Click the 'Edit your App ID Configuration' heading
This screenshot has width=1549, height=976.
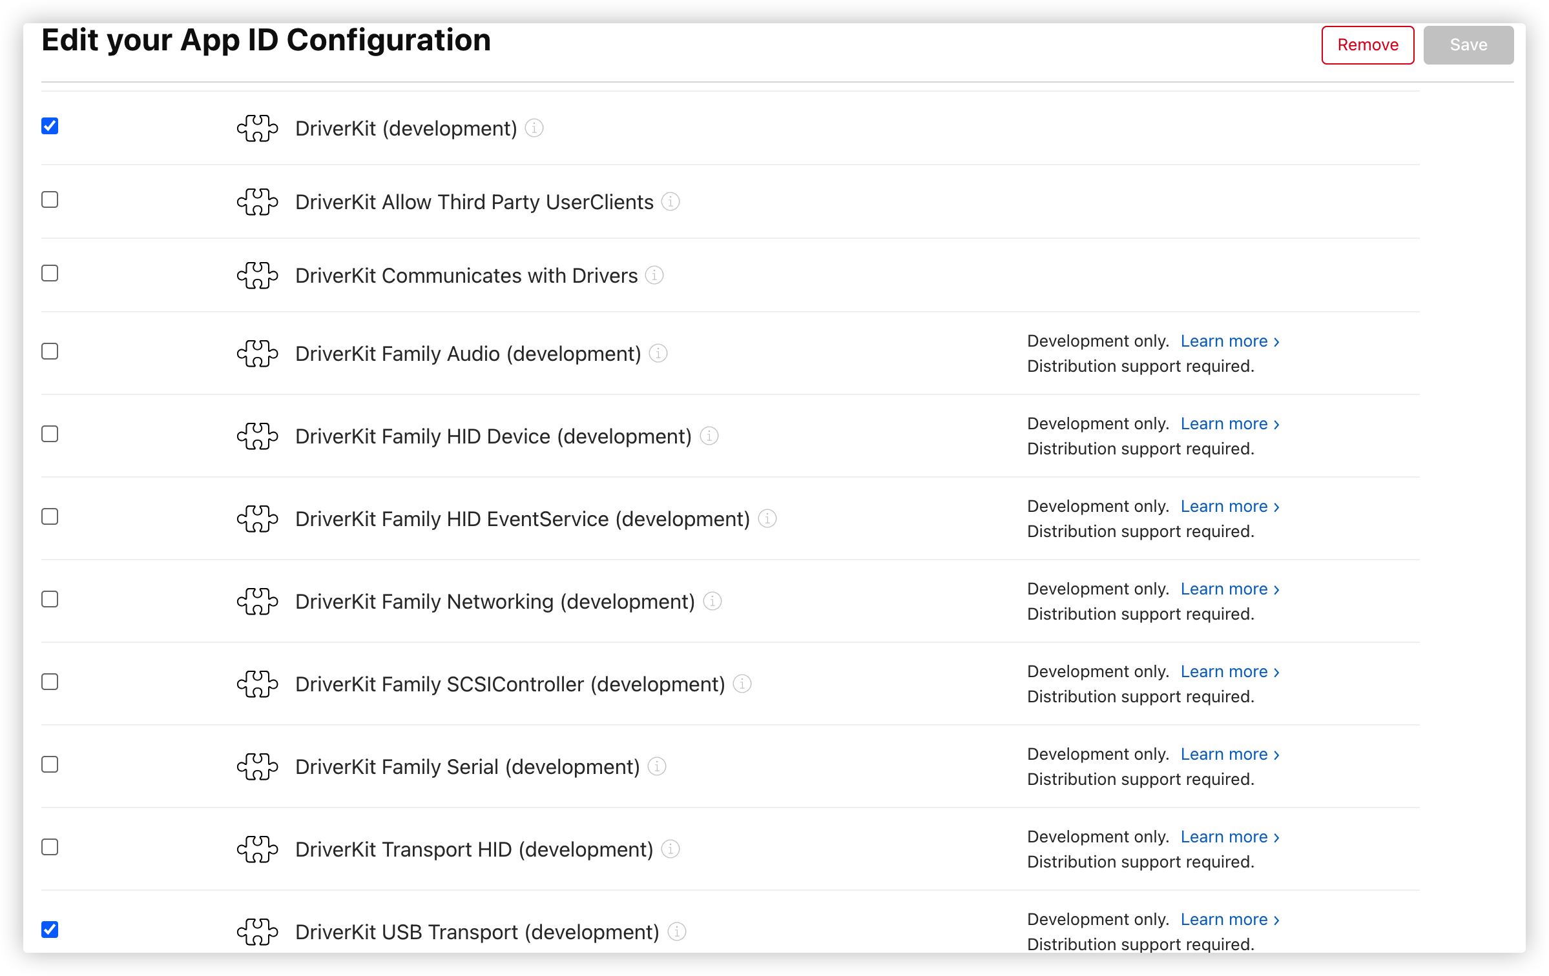266,40
